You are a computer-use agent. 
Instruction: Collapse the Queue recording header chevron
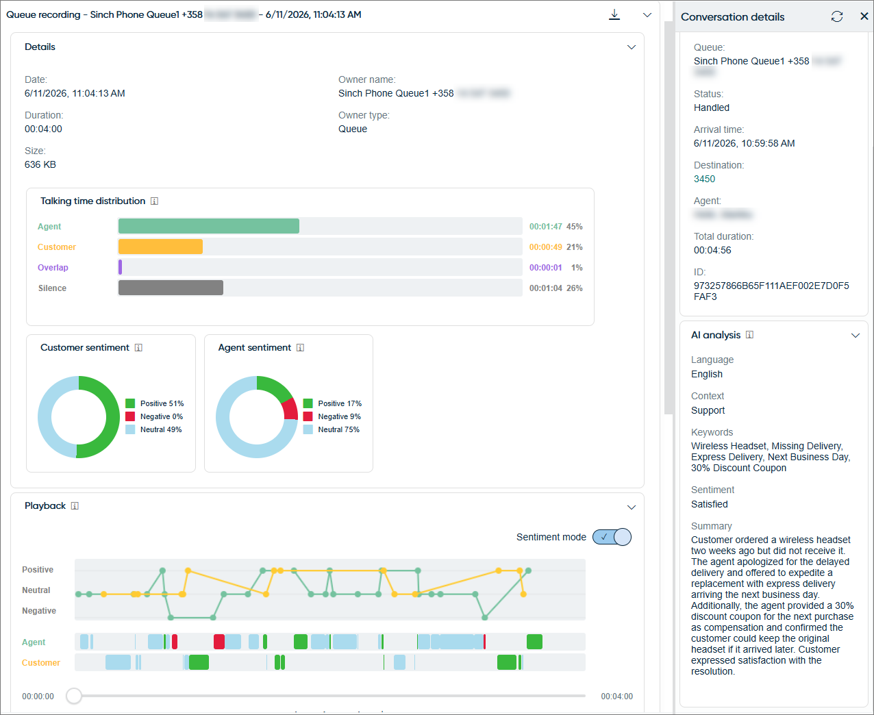pyautogui.click(x=647, y=15)
